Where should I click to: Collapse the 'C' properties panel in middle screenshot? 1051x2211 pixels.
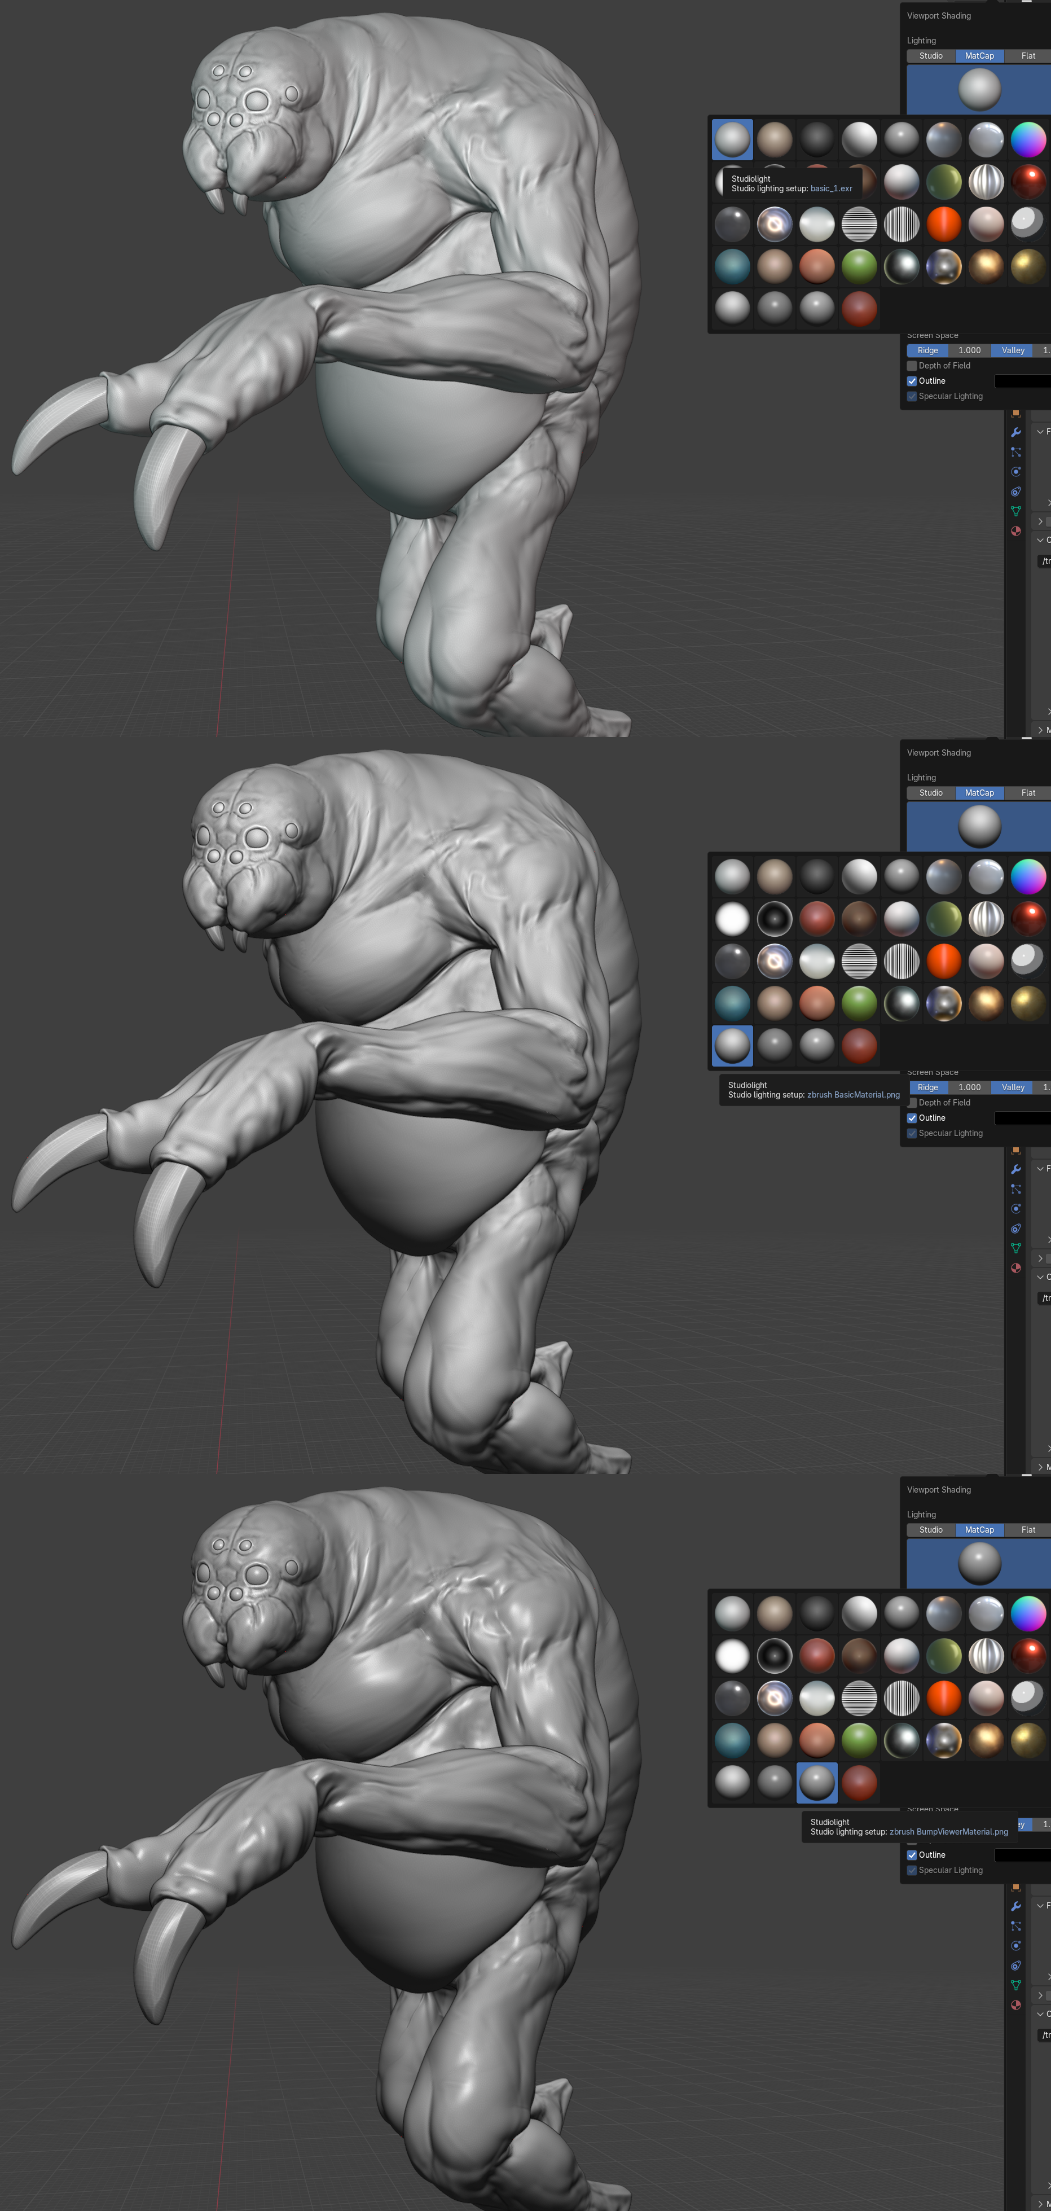1041,1277
